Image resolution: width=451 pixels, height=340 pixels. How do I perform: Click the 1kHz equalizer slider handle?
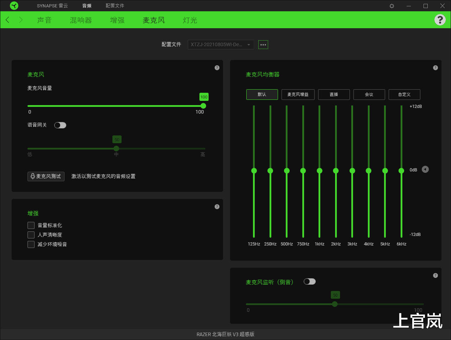pyautogui.click(x=320, y=171)
